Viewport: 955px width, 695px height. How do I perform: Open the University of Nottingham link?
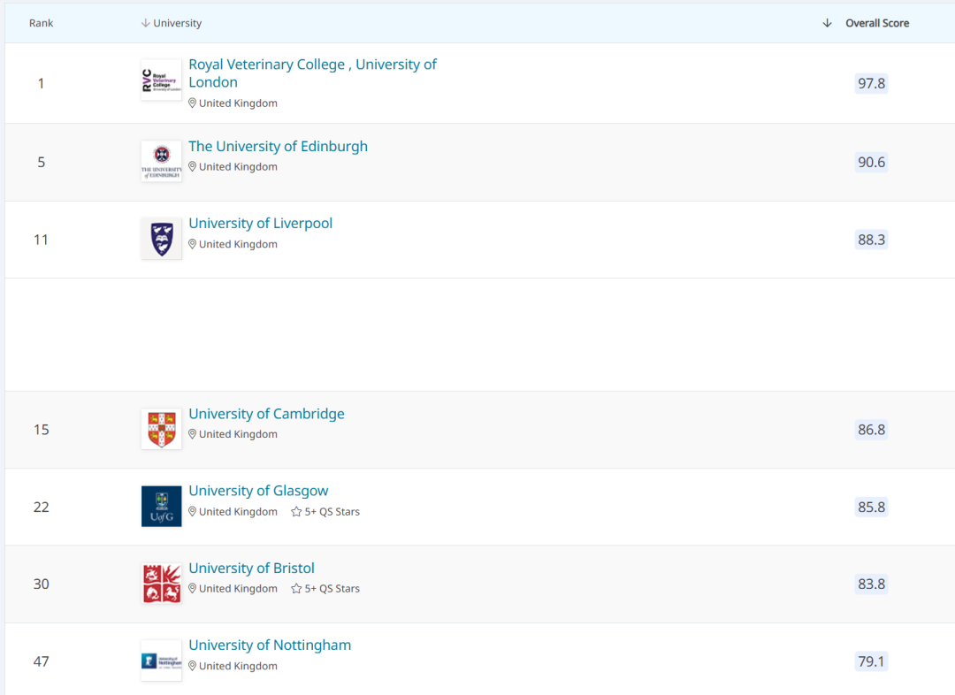[x=270, y=645]
